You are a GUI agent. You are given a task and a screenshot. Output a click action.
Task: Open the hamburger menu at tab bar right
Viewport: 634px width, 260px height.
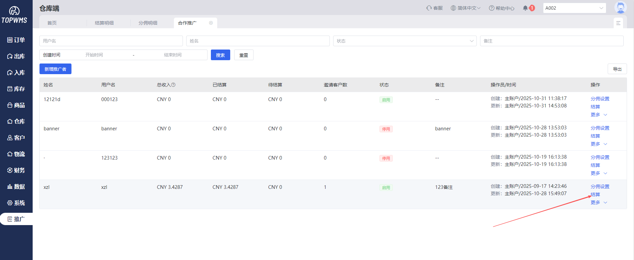coord(618,23)
